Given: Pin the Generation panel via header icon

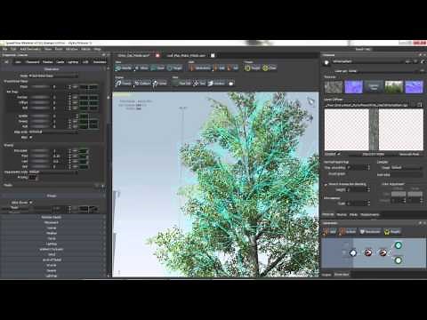Looking at the screenshot, I should 420,223.
